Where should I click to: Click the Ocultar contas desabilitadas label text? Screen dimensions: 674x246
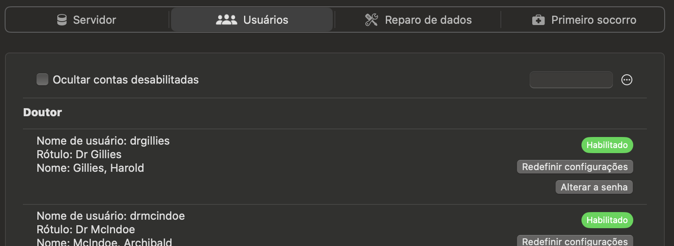tap(126, 80)
